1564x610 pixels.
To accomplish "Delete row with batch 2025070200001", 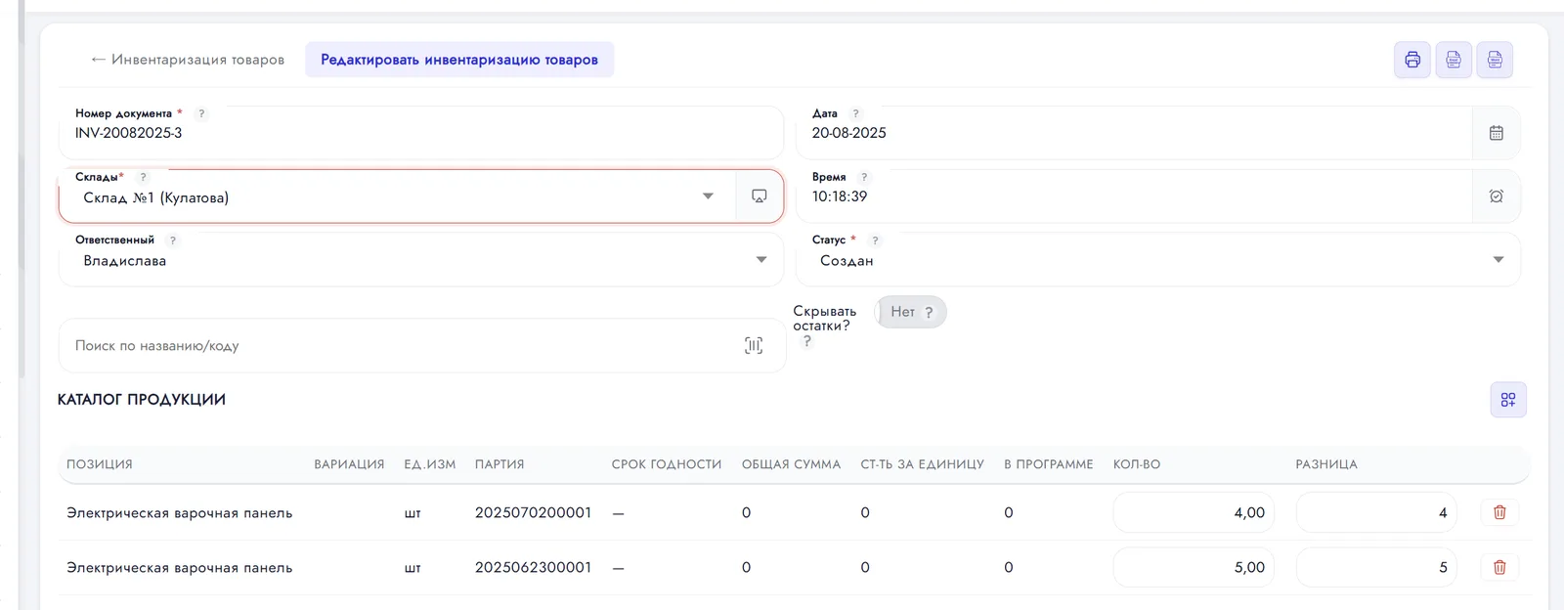I will point(1499,512).
